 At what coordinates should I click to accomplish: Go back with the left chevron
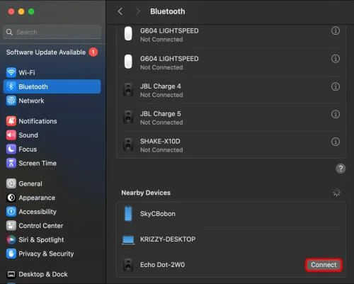click(120, 11)
